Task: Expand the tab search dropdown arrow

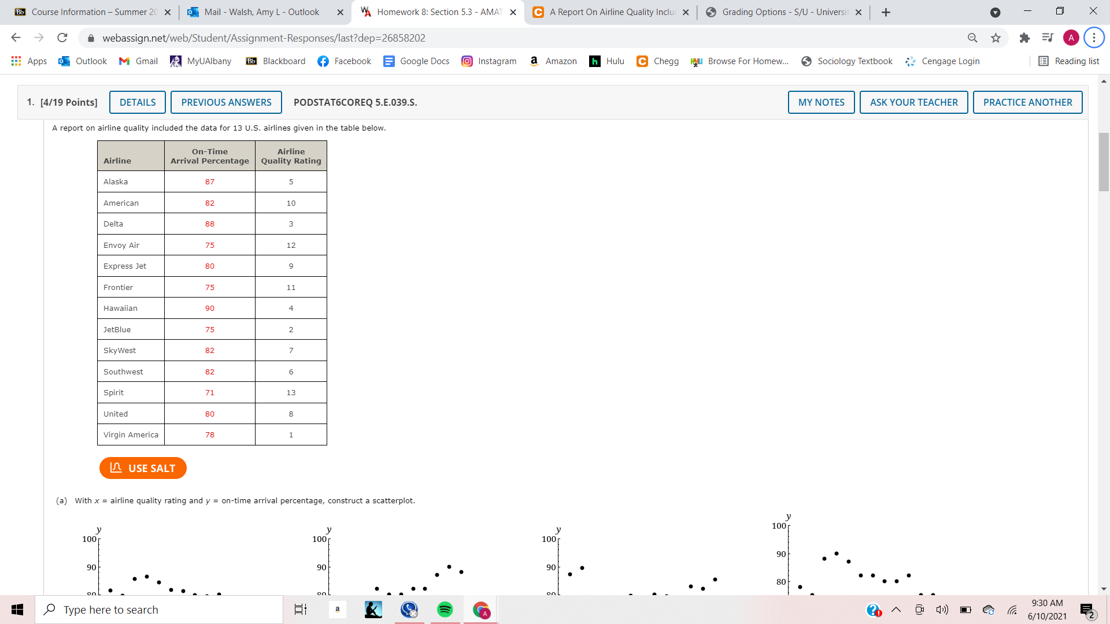Action: (x=995, y=12)
